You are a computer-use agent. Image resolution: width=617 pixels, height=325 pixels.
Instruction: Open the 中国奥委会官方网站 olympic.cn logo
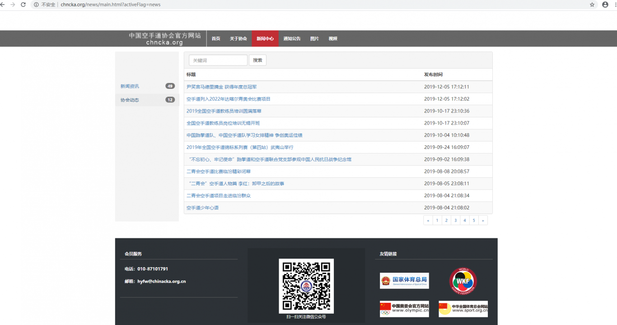click(404, 309)
